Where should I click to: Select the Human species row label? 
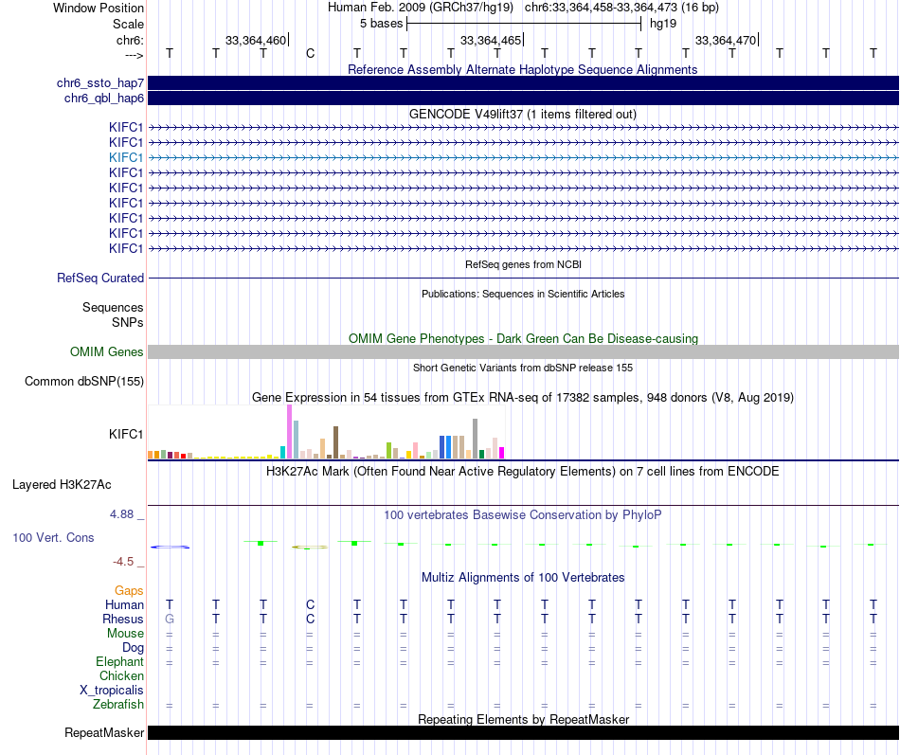tap(124, 605)
